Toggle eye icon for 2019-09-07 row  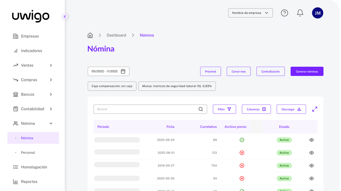[x=311, y=166]
